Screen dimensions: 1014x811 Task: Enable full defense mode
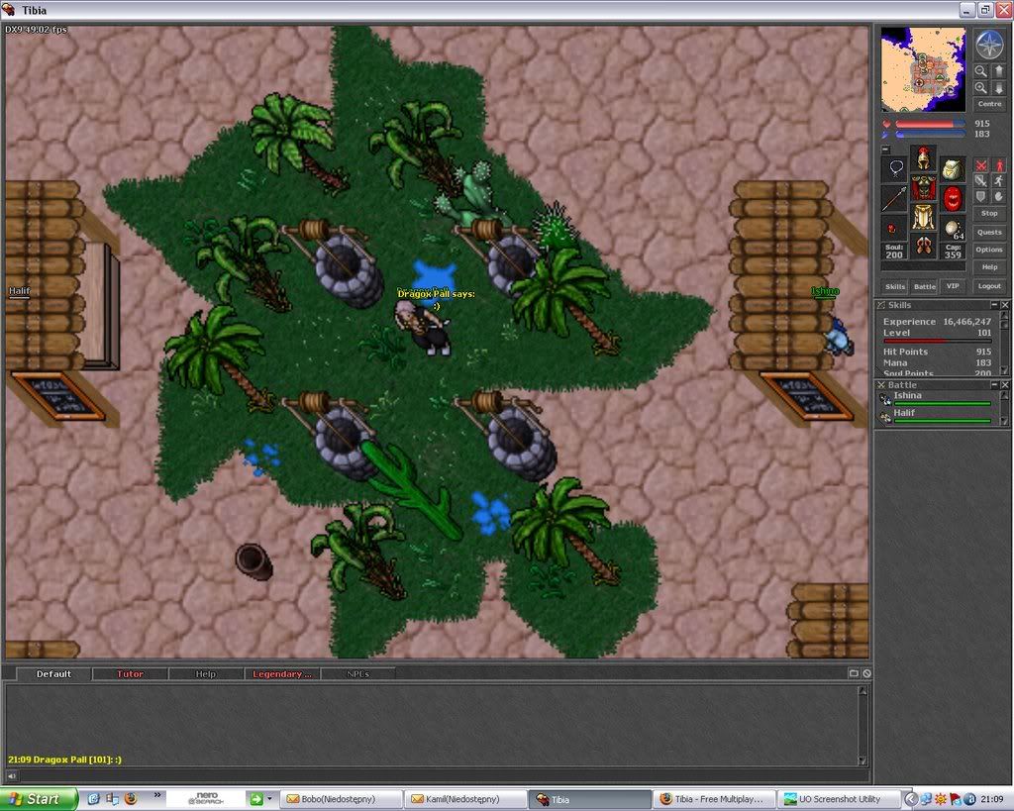981,197
